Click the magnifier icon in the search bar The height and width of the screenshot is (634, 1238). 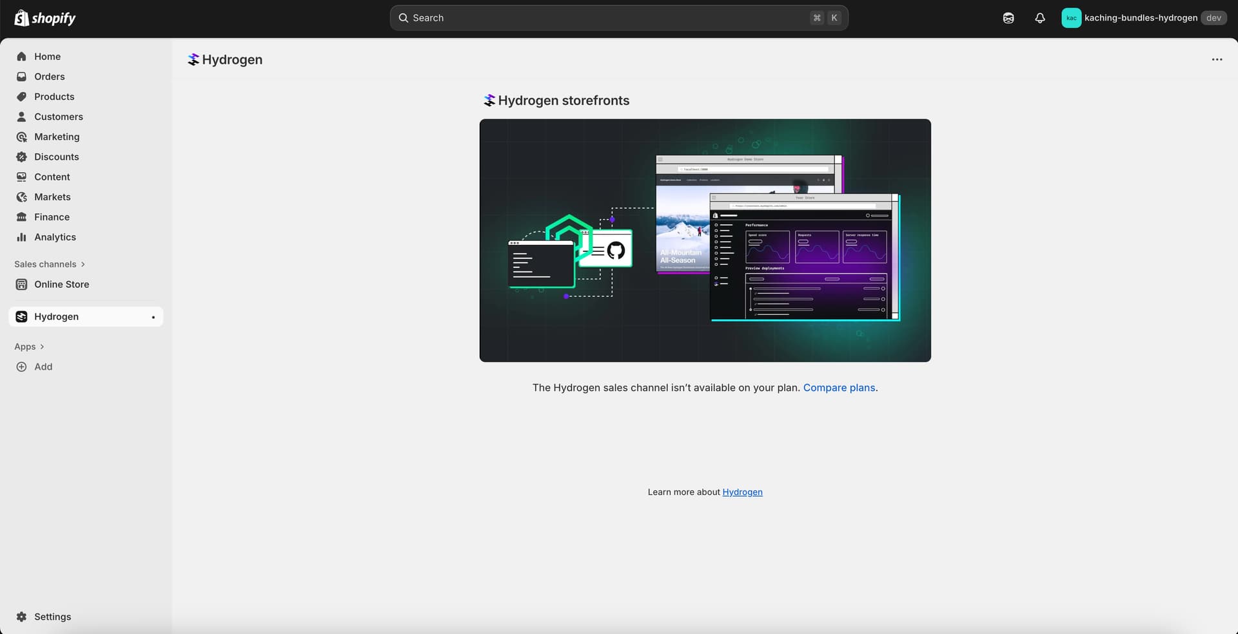(404, 18)
